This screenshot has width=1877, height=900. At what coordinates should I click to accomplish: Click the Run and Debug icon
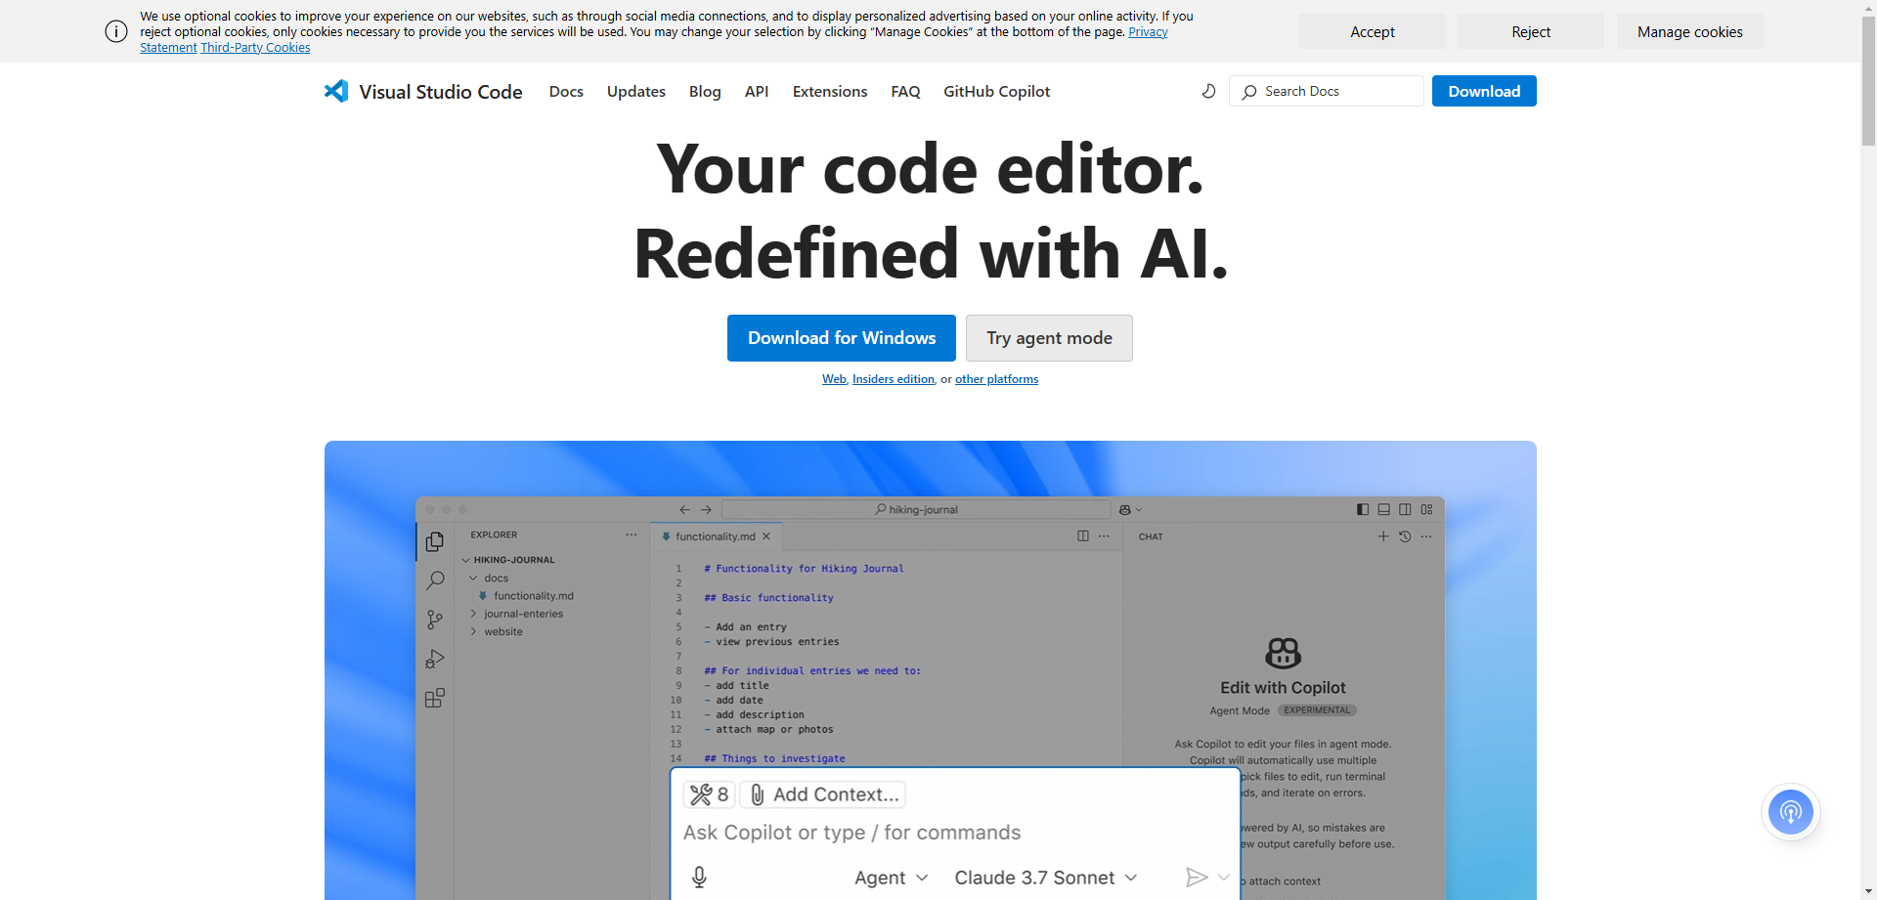tap(435, 659)
